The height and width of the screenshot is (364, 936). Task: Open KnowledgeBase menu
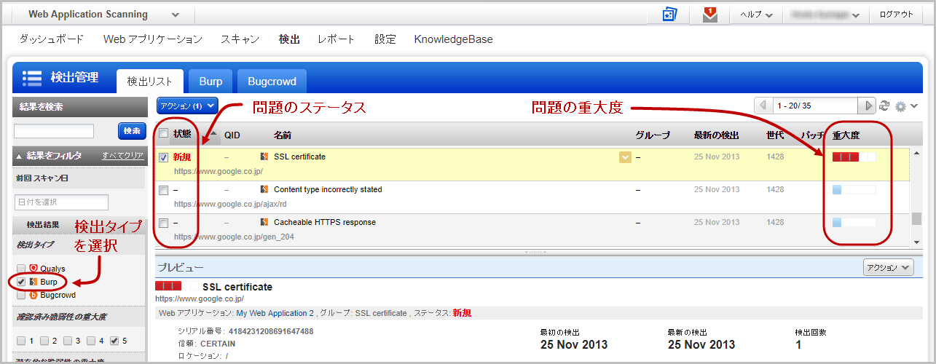tap(454, 39)
